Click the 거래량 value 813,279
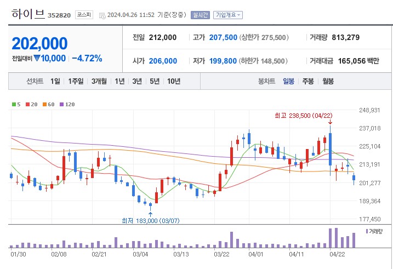 (x=346, y=38)
